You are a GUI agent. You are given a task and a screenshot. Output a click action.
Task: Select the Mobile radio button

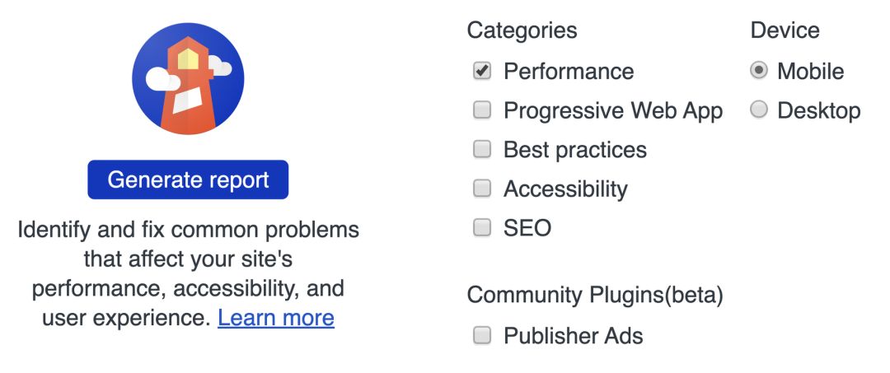pos(759,71)
